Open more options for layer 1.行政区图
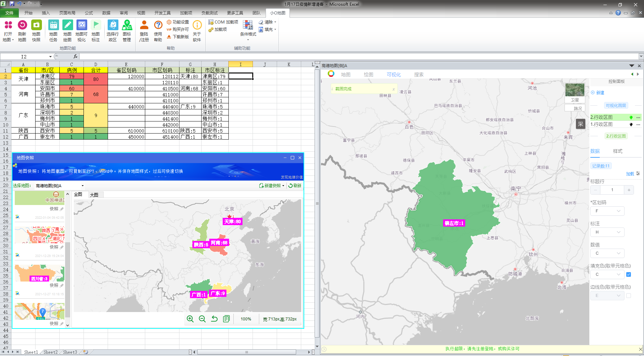 638,124
